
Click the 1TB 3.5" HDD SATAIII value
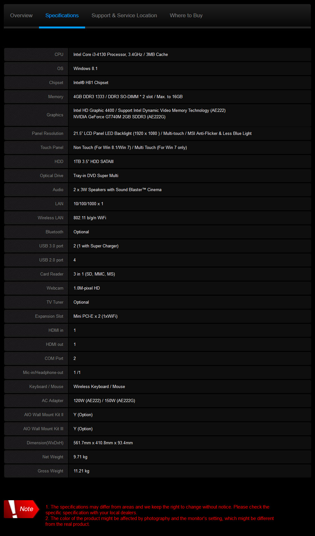coord(93,162)
